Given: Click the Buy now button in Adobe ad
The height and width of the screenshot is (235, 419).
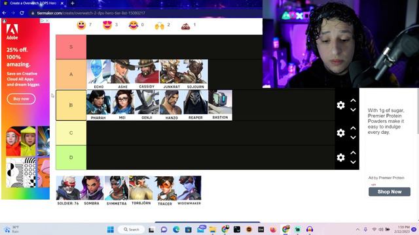Looking at the screenshot, I should (x=21, y=99).
